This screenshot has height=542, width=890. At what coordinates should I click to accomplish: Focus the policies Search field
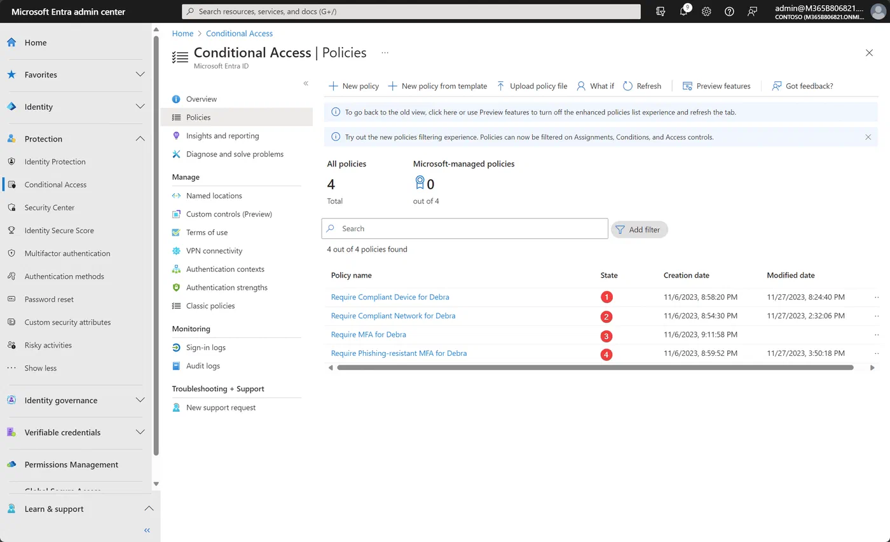pyautogui.click(x=465, y=229)
